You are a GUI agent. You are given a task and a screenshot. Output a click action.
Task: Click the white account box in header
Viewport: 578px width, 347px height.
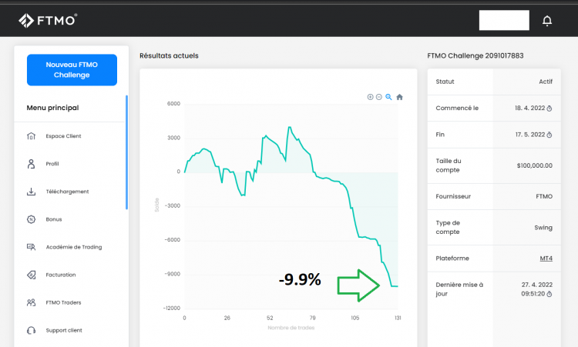[x=504, y=20]
